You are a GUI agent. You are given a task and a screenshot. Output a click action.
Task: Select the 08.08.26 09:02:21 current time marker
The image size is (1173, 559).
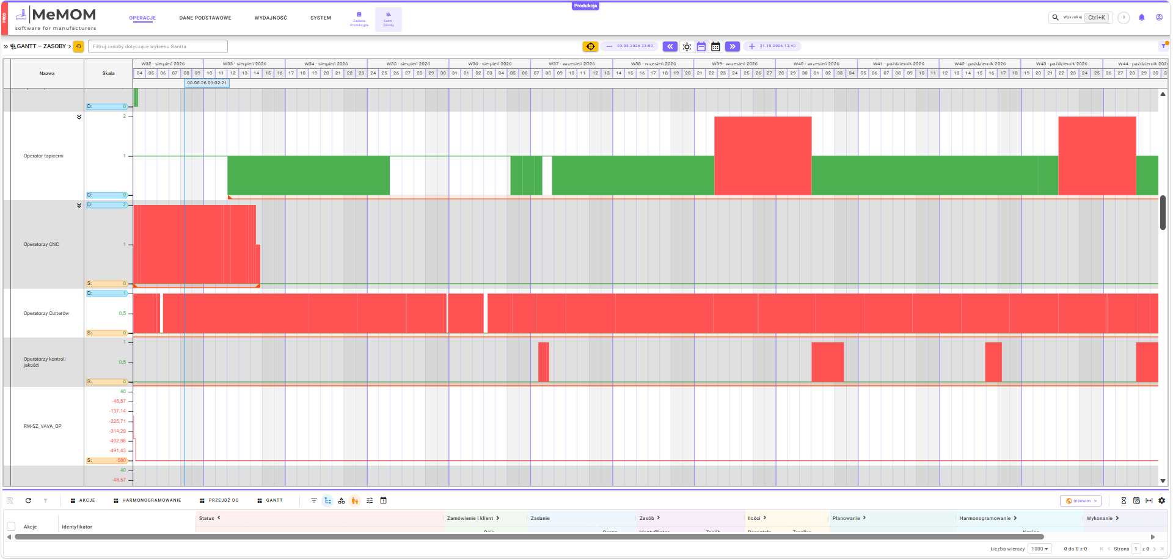click(x=207, y=83)
